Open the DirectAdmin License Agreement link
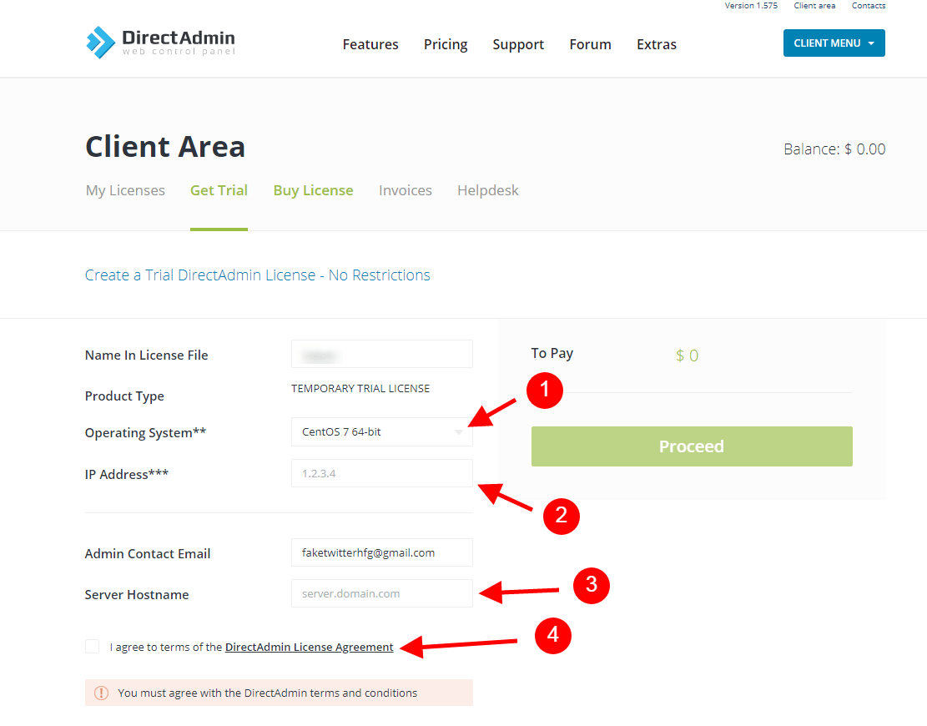This screenshot has height=726, width=927. (310, 647)
